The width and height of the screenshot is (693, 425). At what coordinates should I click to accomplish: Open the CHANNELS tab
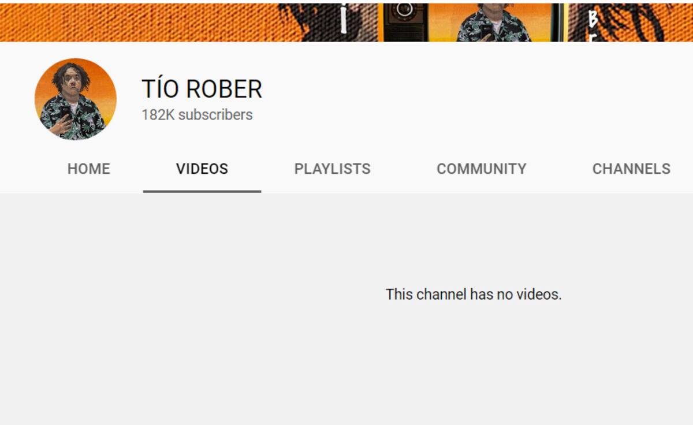tap(631, 169)
